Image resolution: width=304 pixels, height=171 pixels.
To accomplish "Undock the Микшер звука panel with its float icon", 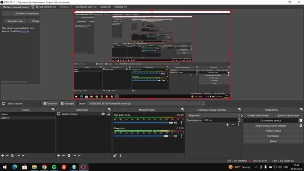I will (x=182, y=110).
